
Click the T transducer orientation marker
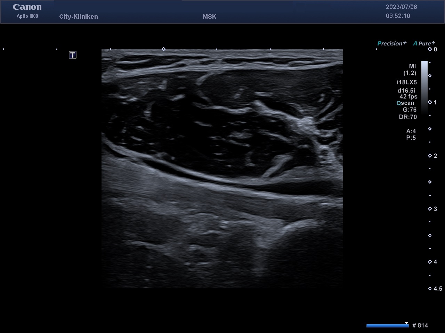[x=72, y=55]
